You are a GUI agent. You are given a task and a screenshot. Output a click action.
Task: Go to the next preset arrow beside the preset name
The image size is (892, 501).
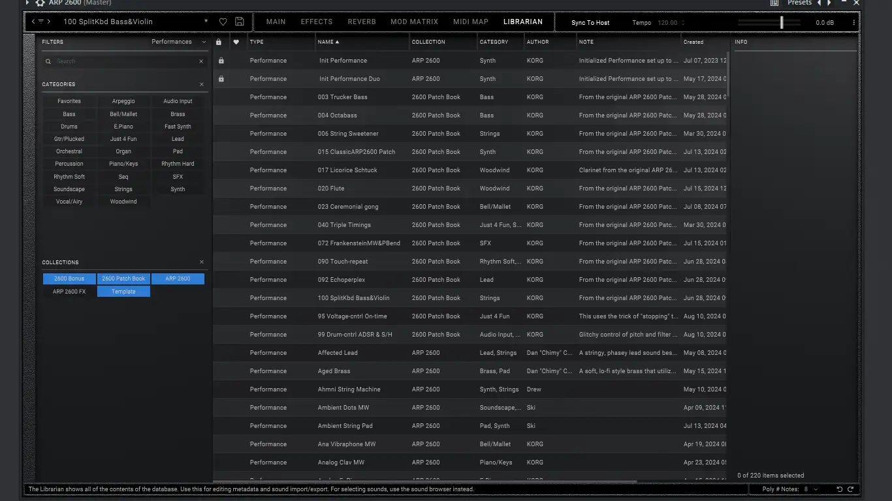pos(48,22)
